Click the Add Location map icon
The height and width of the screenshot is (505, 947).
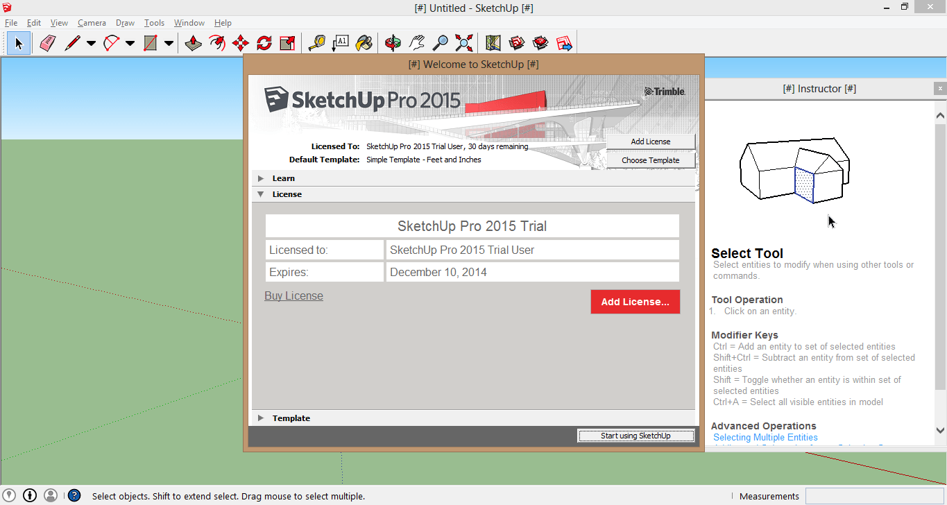coord(493,43)
